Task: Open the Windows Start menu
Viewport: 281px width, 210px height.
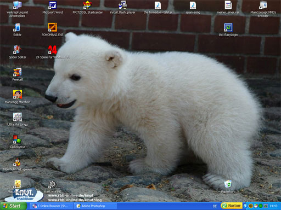Action: pos(13,206)
